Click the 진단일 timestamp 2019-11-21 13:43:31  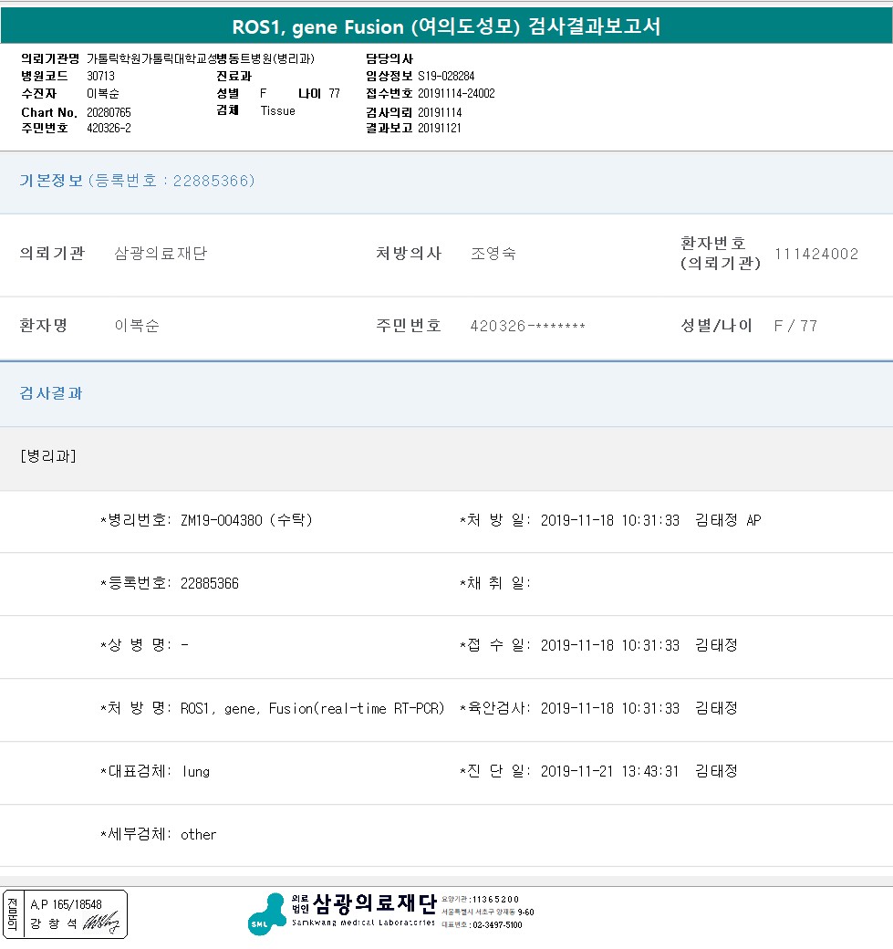point(609,771)
